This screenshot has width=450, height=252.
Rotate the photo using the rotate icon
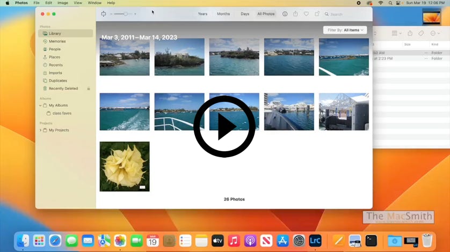pyautogui.click(x=317, y=13)
